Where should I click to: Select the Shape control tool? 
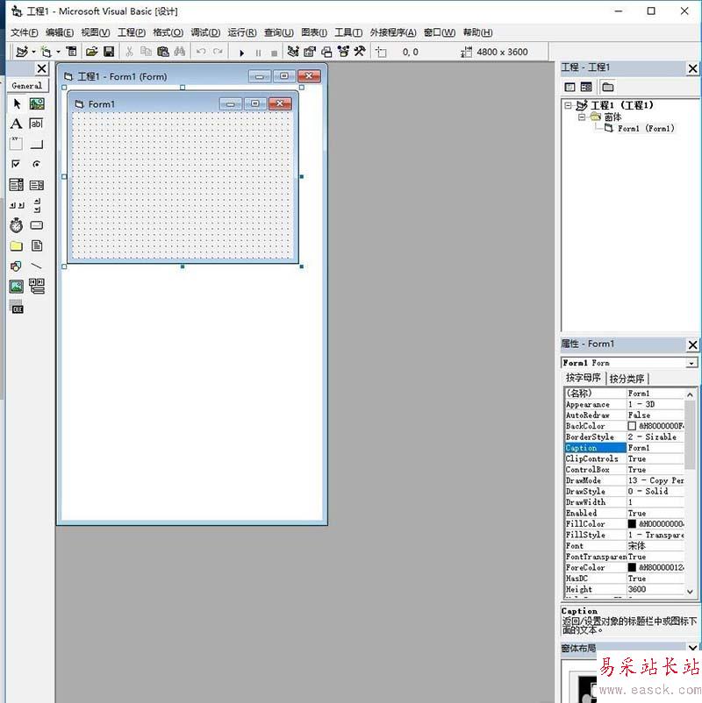coord(17,266)
